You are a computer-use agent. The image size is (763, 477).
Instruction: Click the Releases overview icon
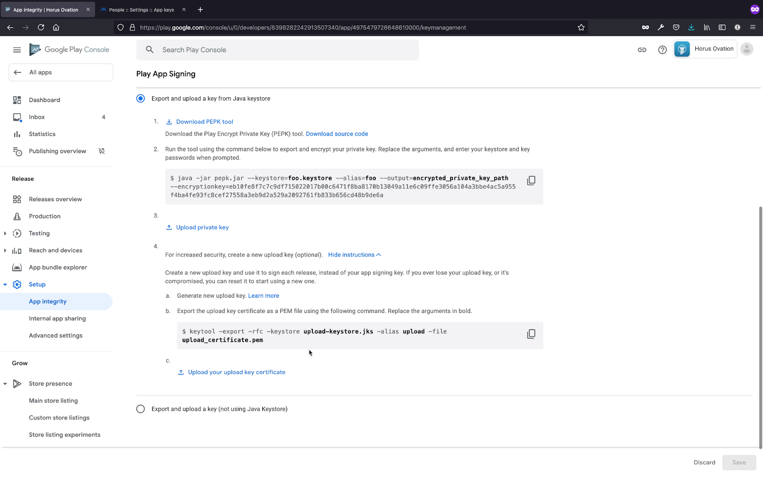(17, 199)
